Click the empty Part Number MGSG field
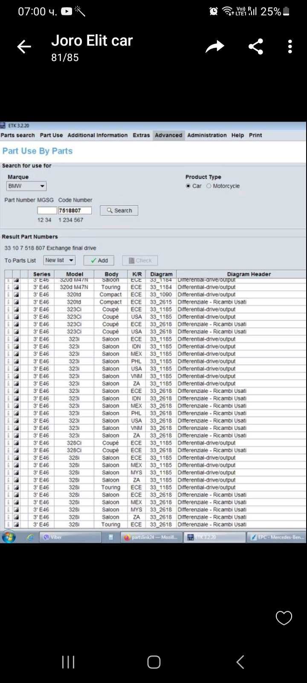Screen dimensions: 307x683 tap(47, 210)
